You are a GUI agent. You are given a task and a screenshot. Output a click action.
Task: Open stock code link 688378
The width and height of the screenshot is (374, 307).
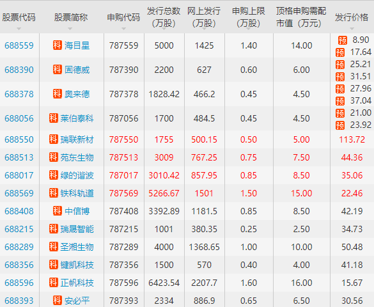click(x=19, y=94)
